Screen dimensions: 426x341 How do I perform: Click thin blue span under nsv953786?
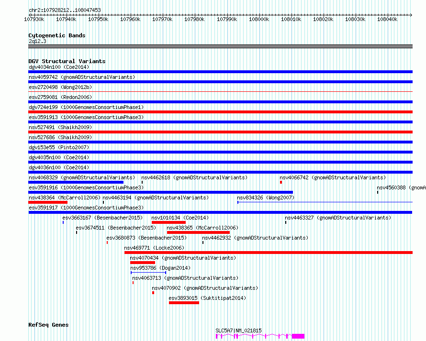point(148,273)
